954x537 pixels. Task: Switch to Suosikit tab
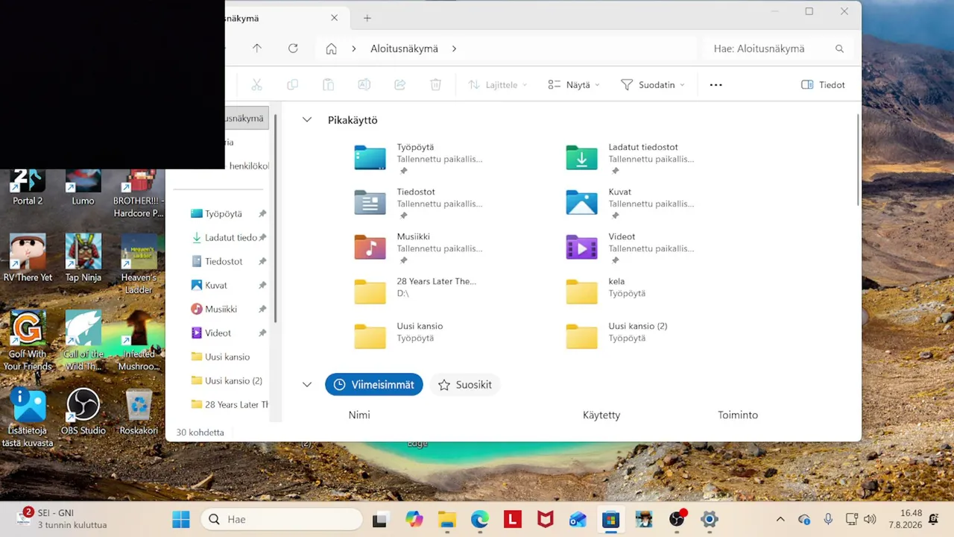465,385
